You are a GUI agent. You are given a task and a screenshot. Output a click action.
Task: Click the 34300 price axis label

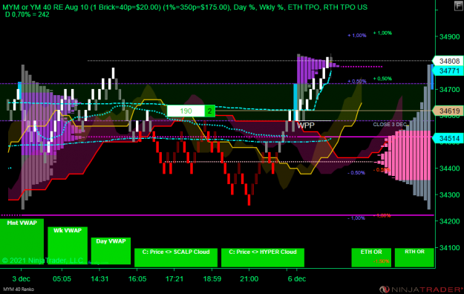tap(449, 195)
